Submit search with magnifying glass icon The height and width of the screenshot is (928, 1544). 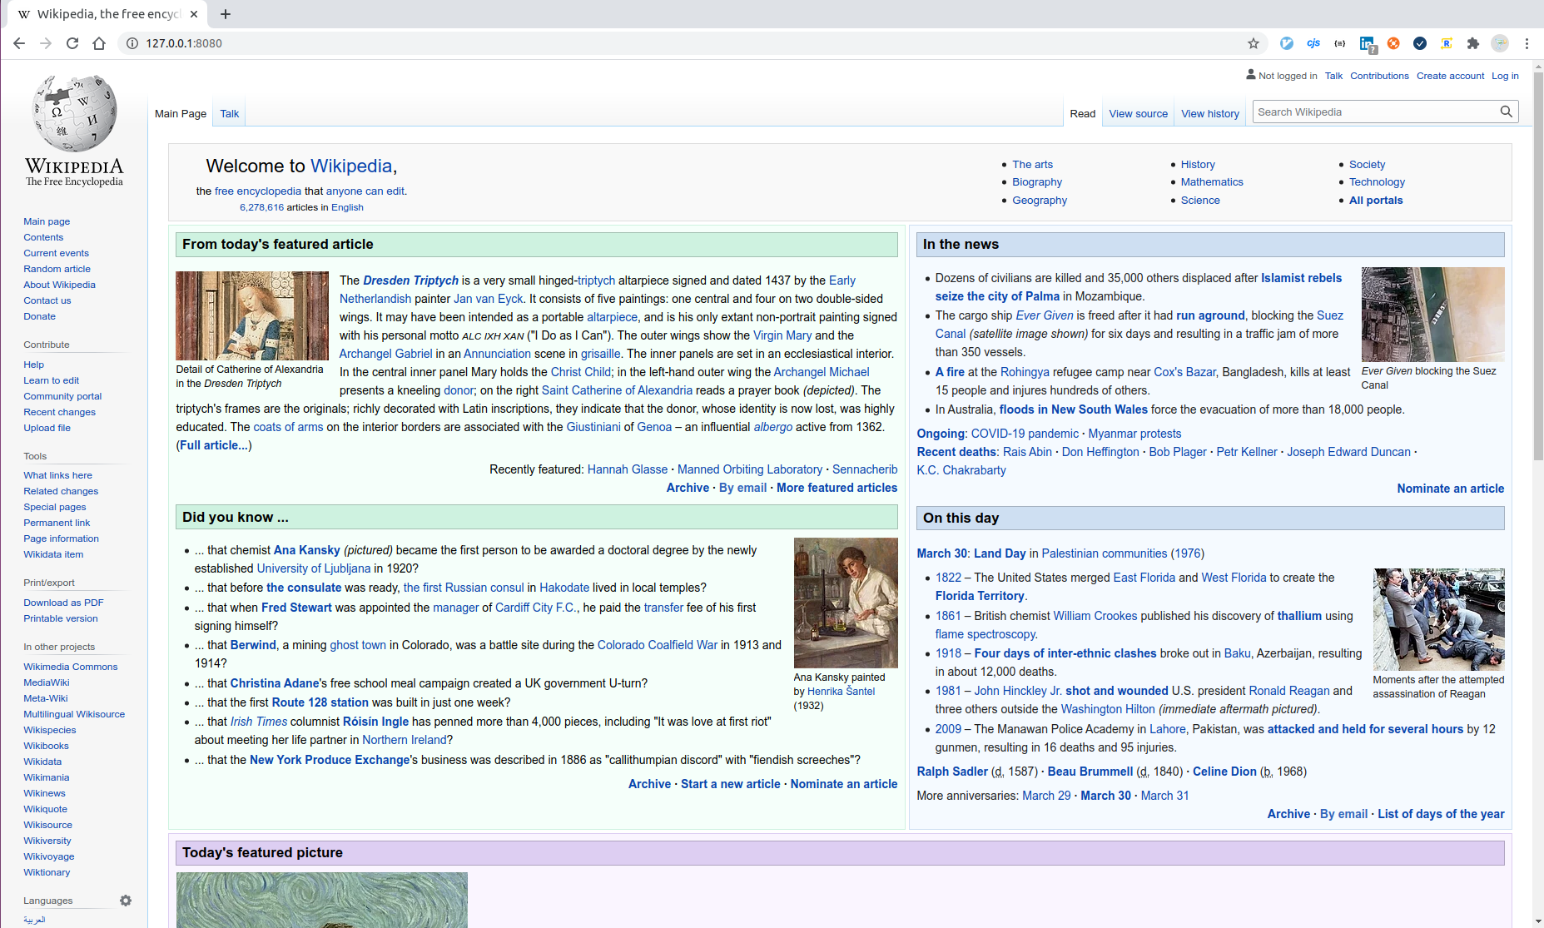coord(1506,112)
